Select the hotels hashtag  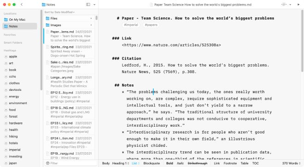(13, 143)
